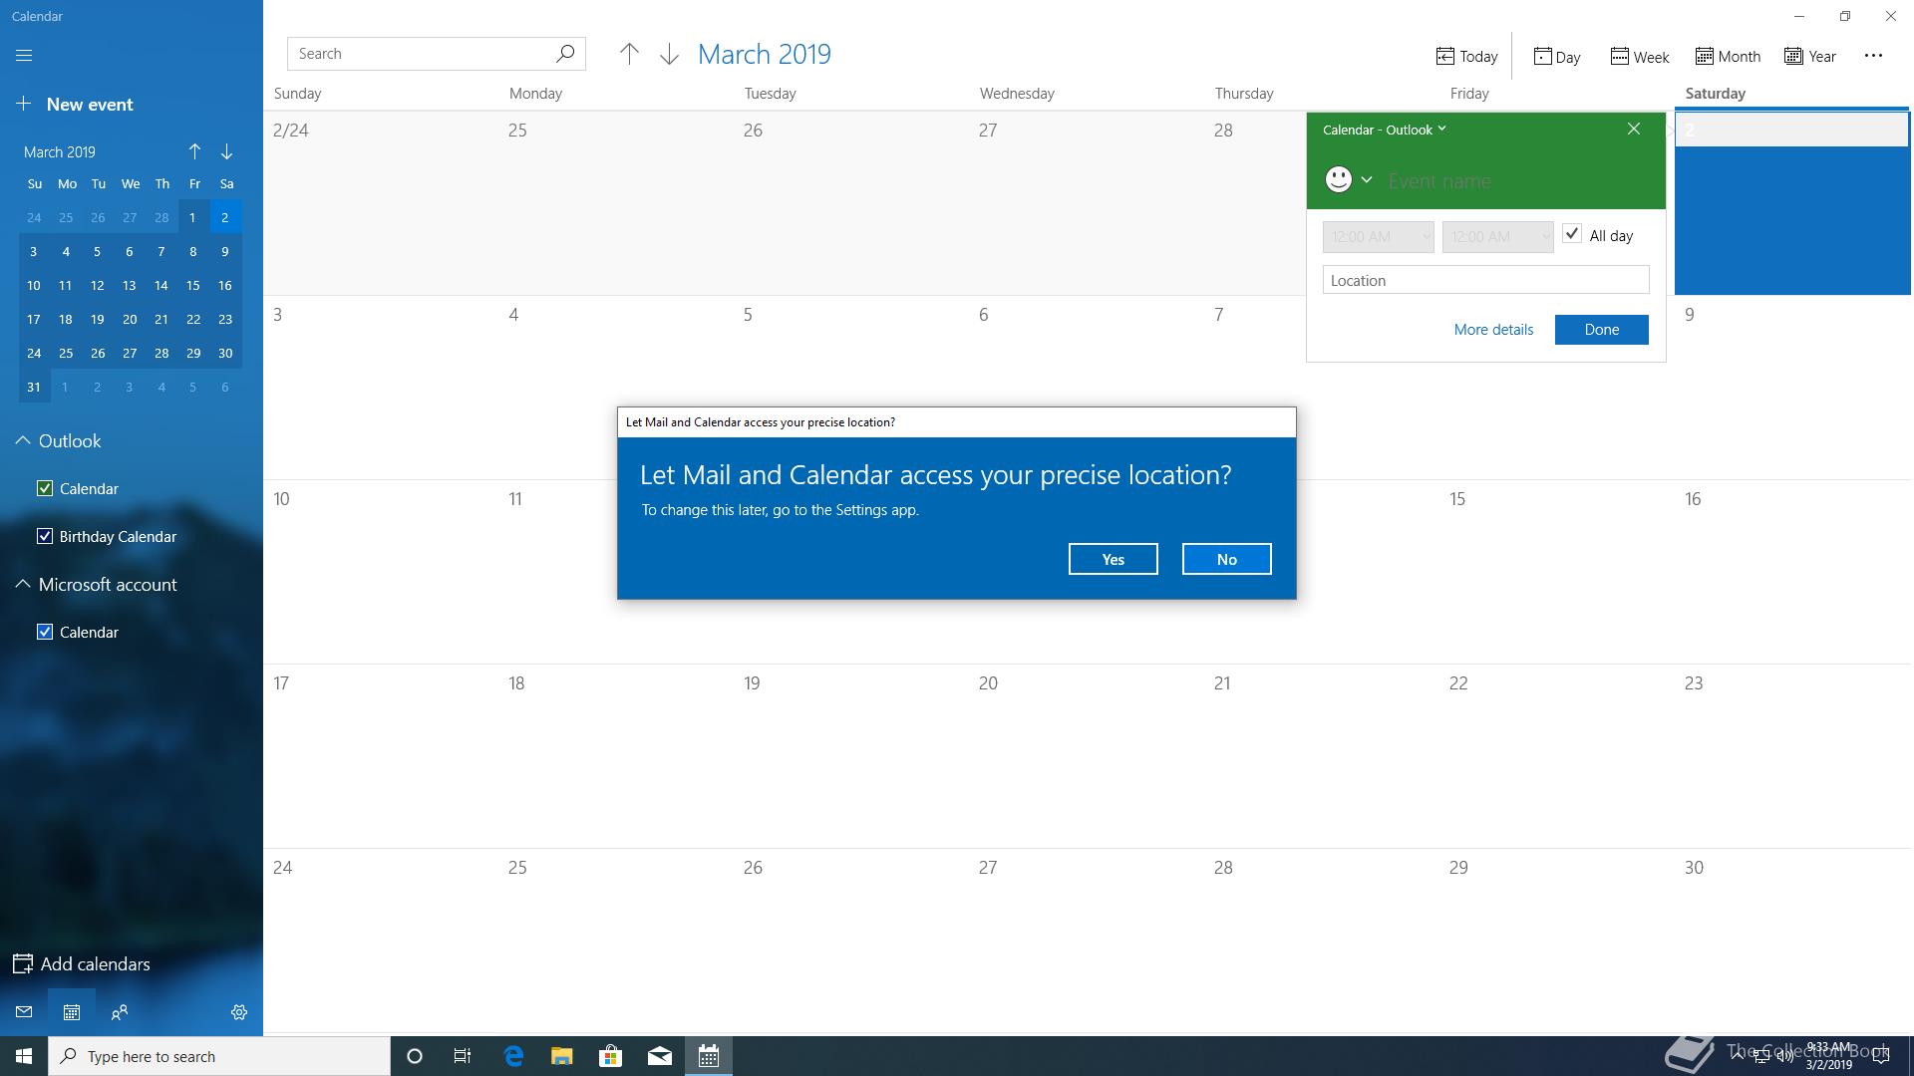Collapse the Microsoft account group
Viewport: 1914px width, 1076px height.
[x=23, y=584]
